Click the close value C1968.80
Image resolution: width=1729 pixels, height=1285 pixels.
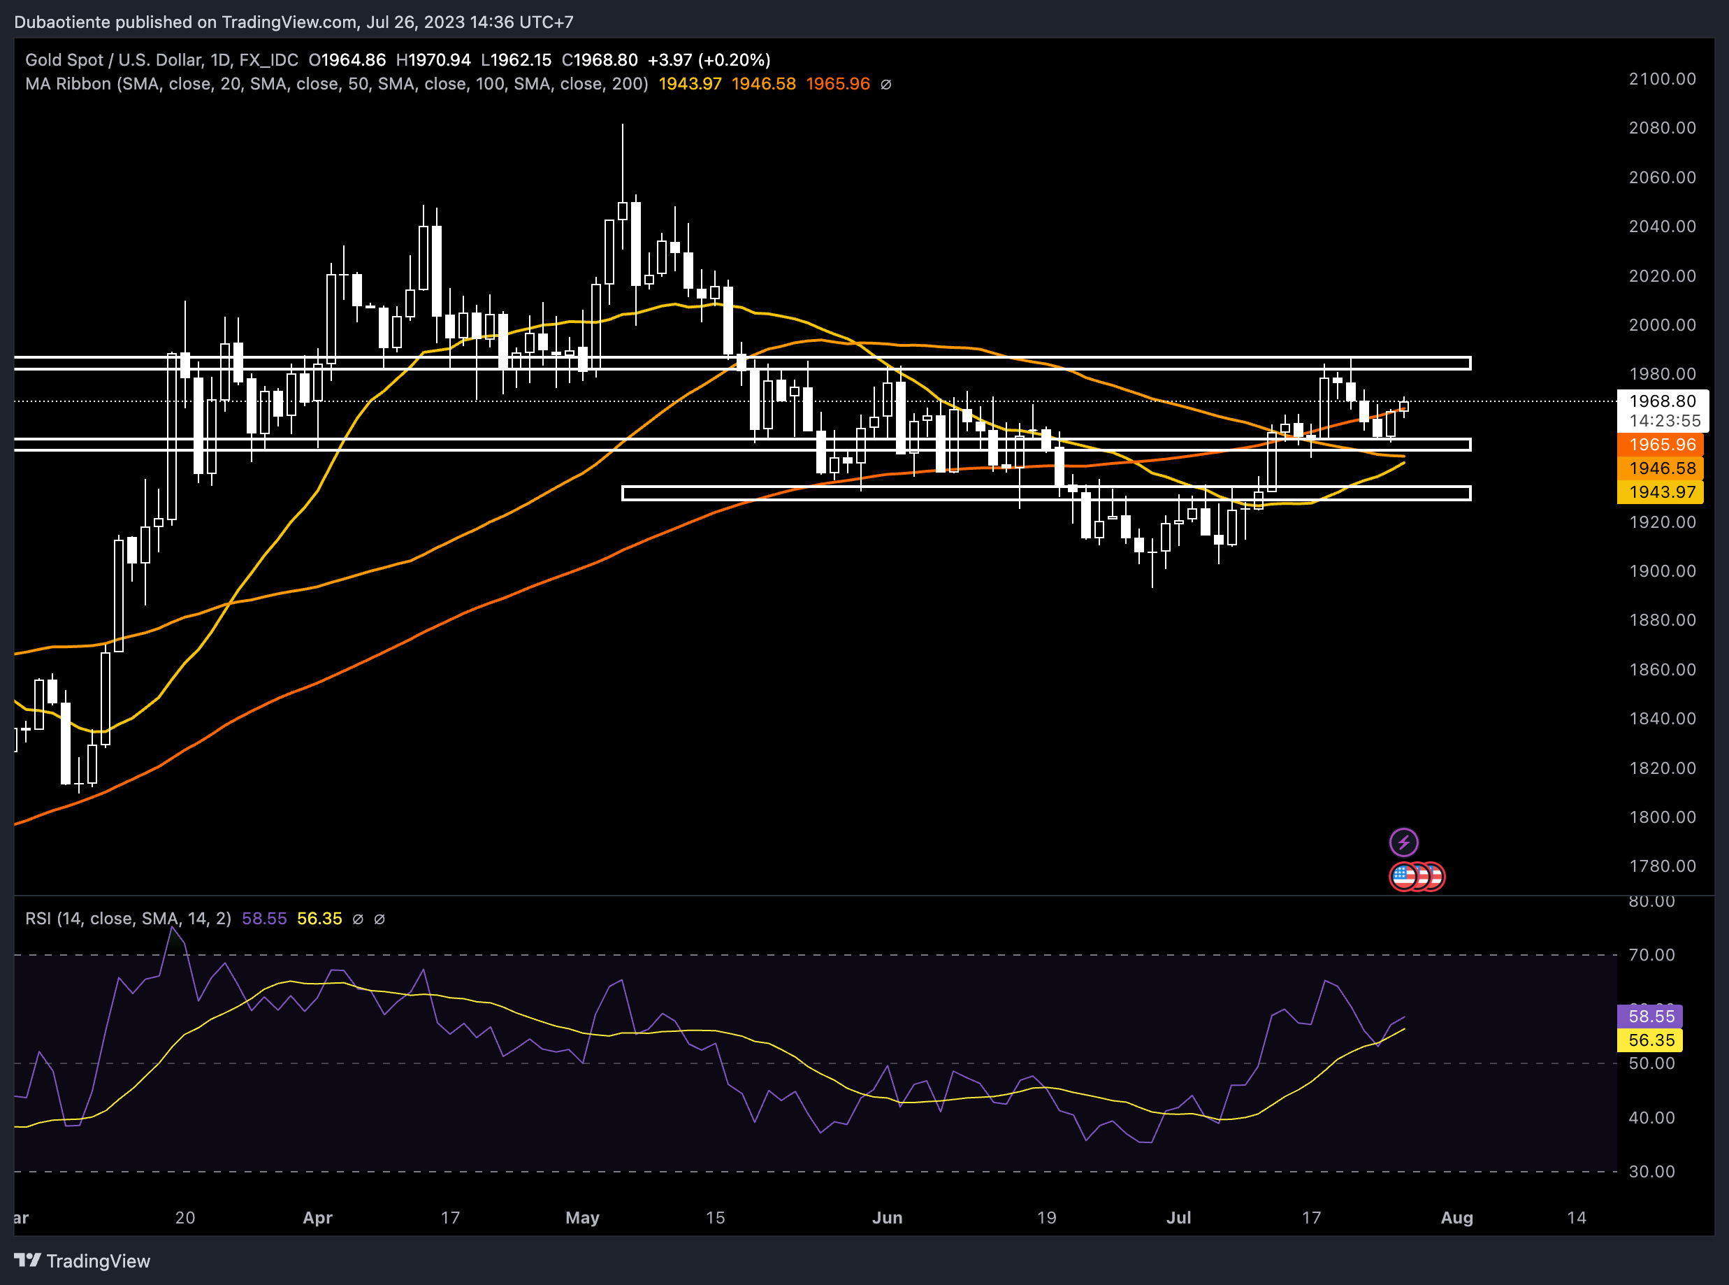pyautogui.click(x=600, y=60)
